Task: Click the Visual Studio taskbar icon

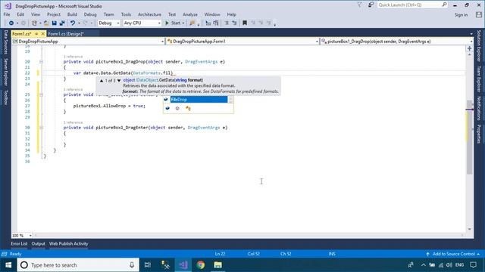Action: [x=183, y=265]
